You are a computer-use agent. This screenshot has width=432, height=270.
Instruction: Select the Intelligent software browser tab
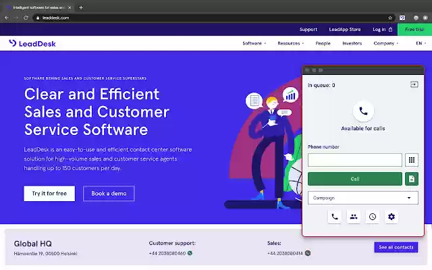(x=38, y=7)
